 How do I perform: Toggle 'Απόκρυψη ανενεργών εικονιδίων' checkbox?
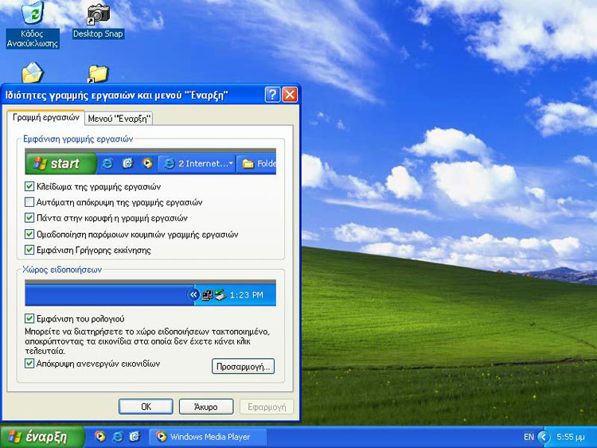point(29,363)
